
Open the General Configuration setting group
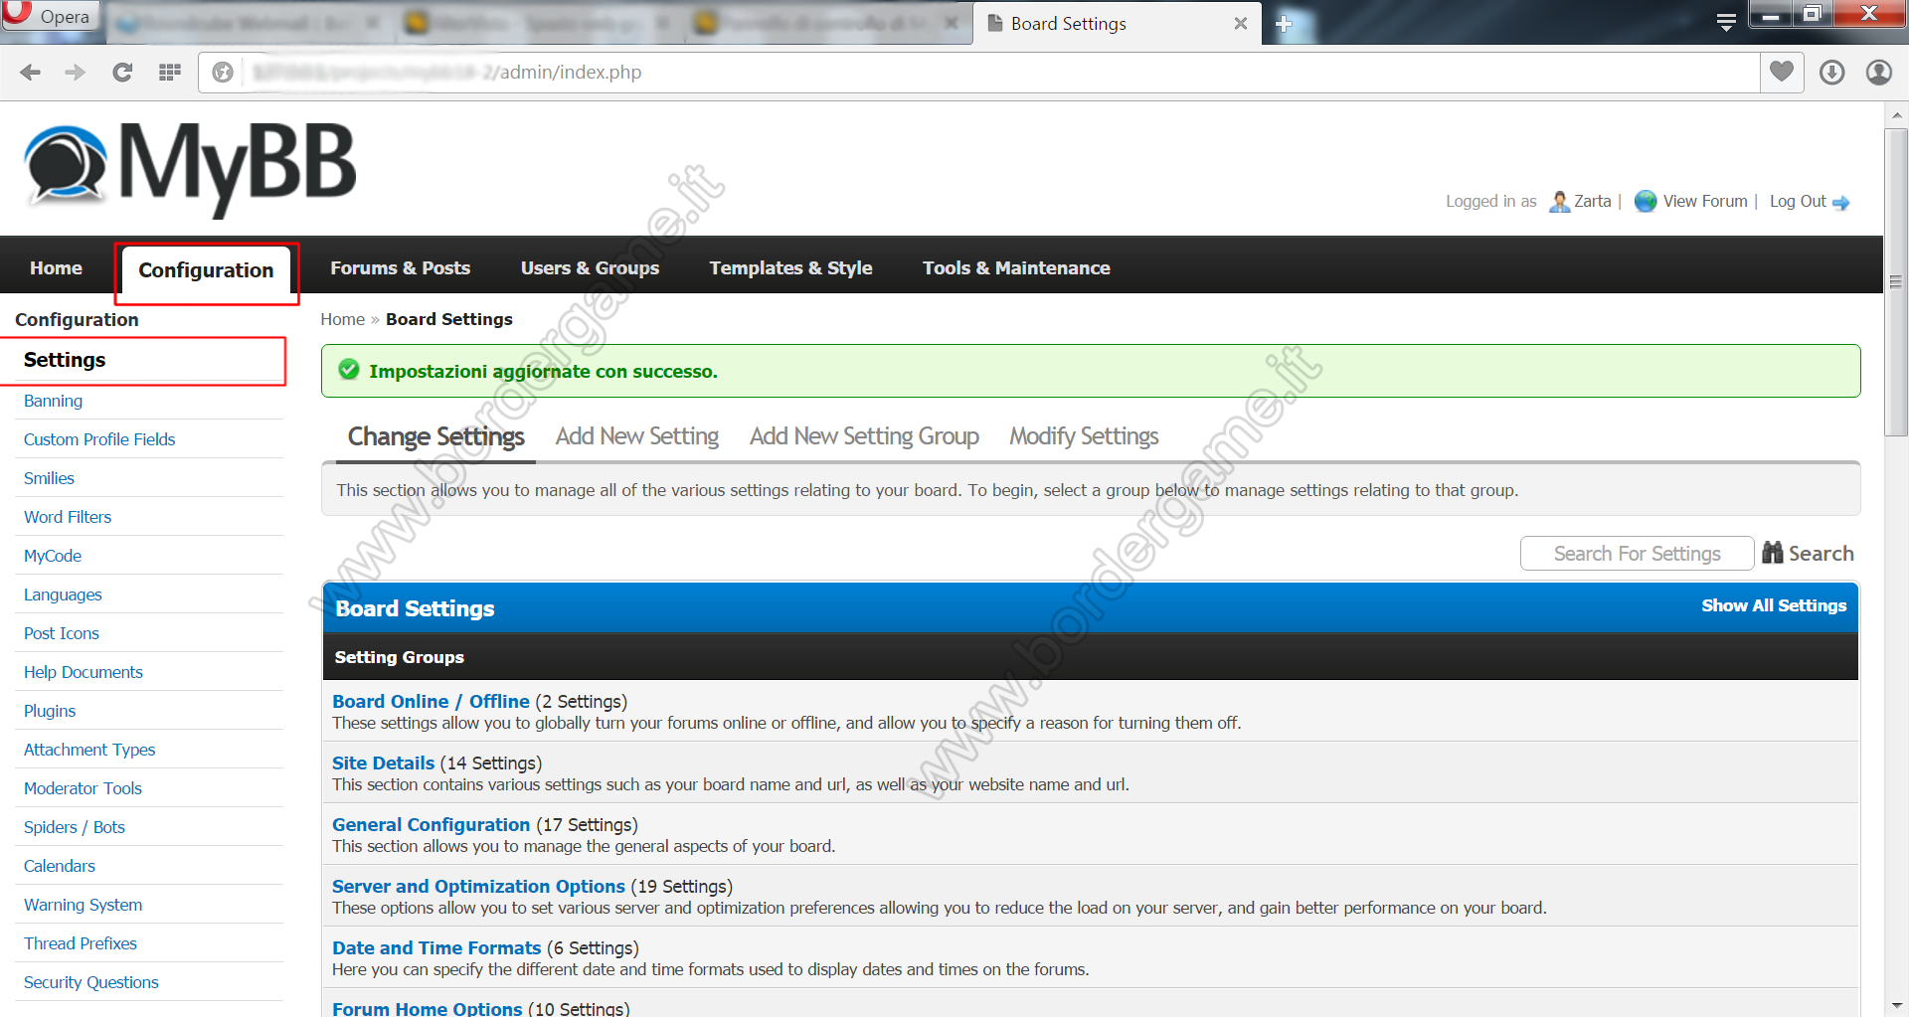(x=431, y=824)
